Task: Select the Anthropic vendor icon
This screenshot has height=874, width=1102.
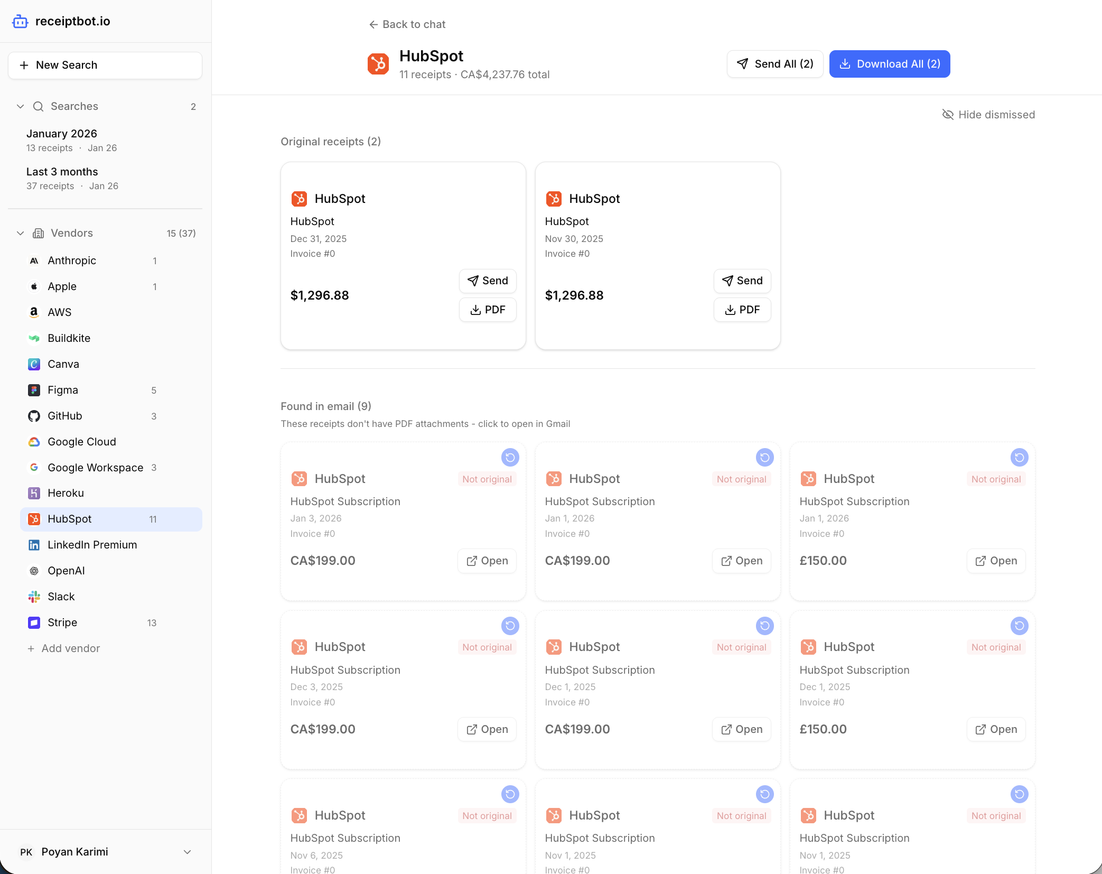Action: (34, 260)
